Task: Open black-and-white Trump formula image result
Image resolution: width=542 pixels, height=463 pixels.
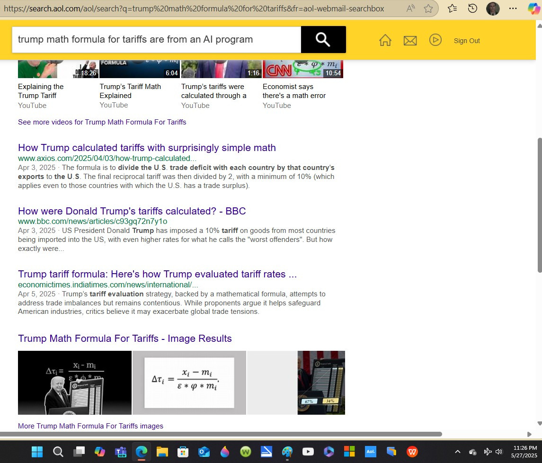Action: click(75, 383)
